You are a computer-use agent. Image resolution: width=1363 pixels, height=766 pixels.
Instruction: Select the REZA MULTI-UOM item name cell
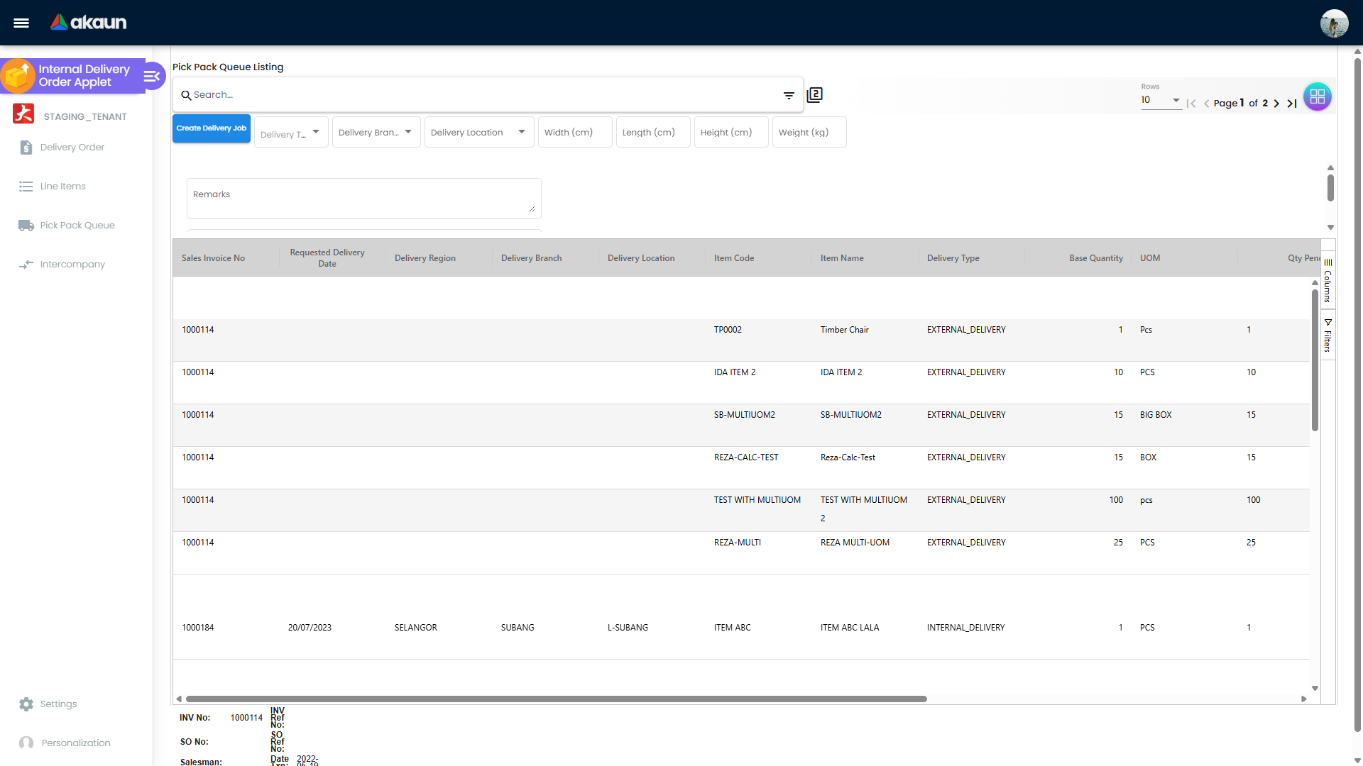coord(855,543)
